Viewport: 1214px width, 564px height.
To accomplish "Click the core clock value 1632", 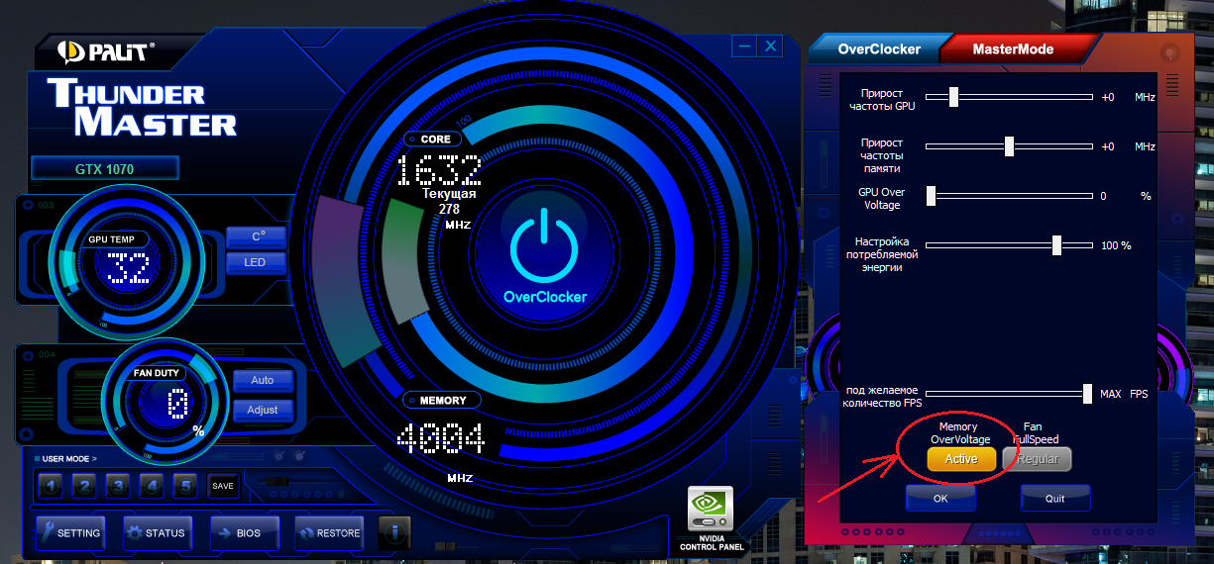I will click(439, 169).
